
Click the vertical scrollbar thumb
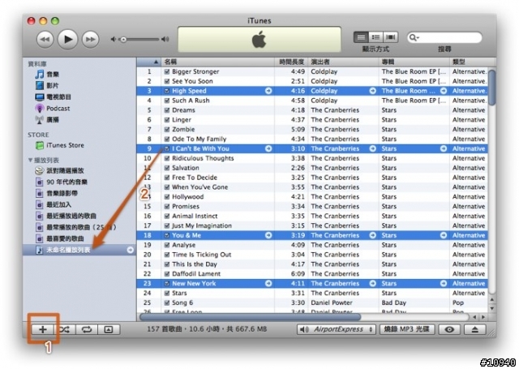point(492,88)
